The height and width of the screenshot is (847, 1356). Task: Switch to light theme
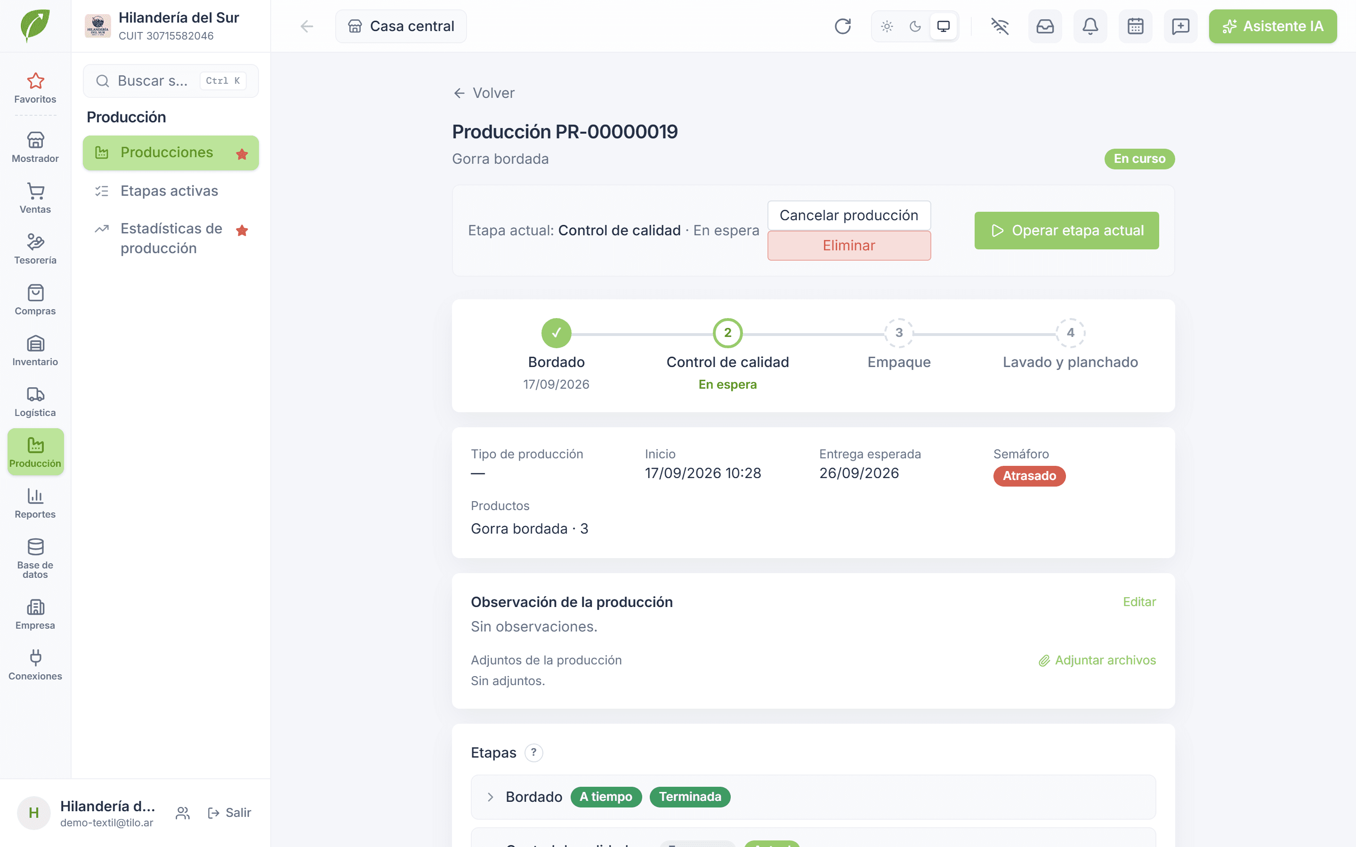(x=887, y=26)
